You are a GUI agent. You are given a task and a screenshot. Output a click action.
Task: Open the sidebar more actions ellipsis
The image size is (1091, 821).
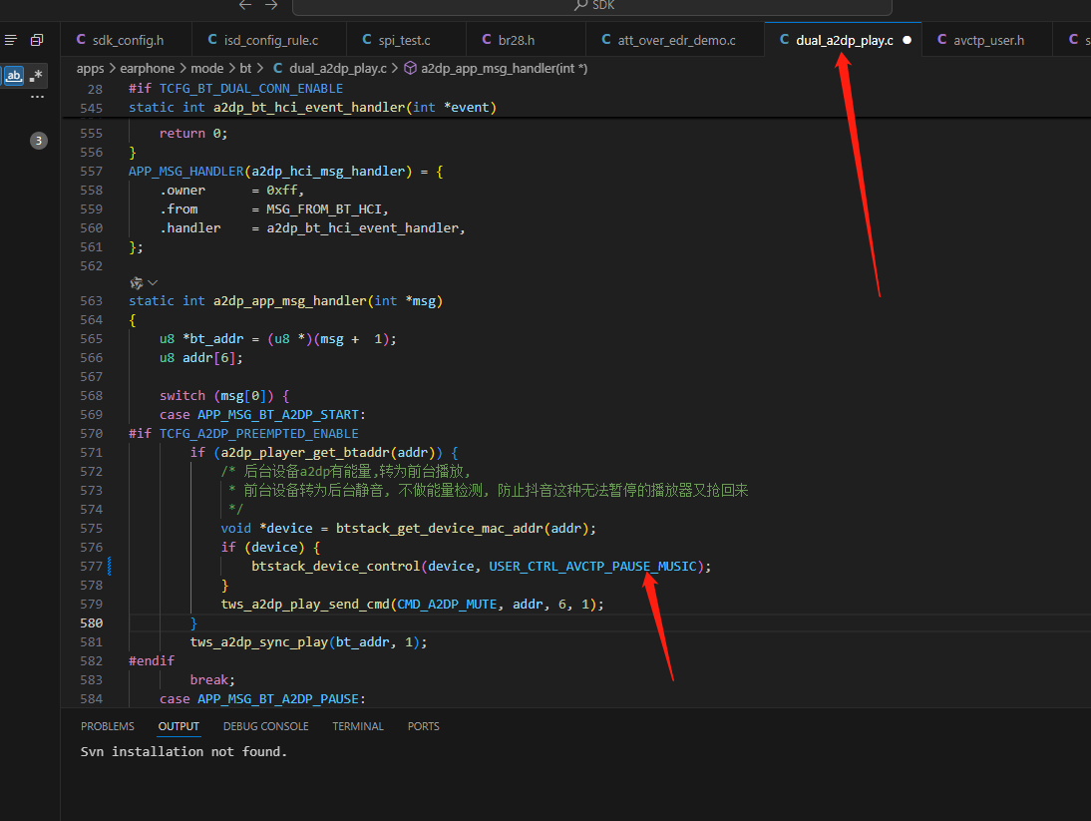point(37,97)
